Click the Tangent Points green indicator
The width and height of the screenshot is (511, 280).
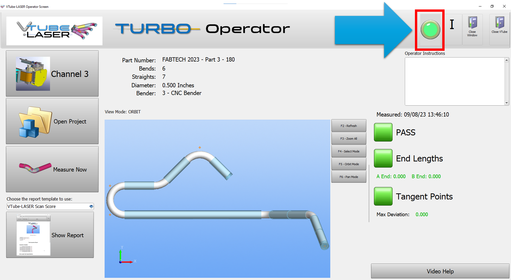point(383,196)
